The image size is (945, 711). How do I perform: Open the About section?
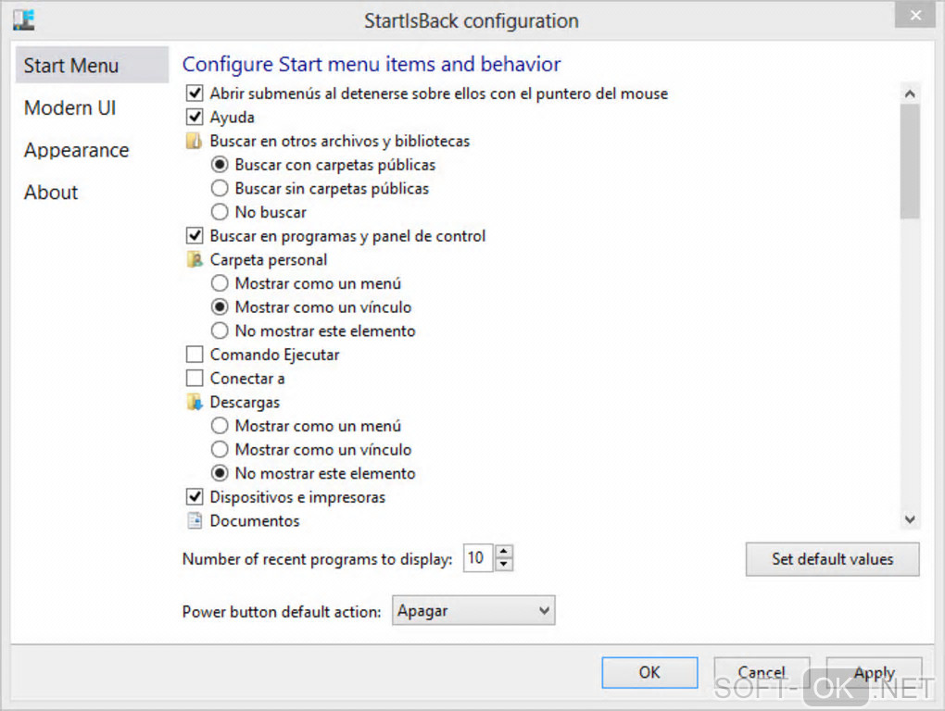(51, 193)
